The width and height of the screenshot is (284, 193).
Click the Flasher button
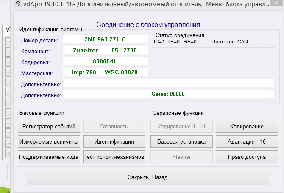(x=181, y=157)
